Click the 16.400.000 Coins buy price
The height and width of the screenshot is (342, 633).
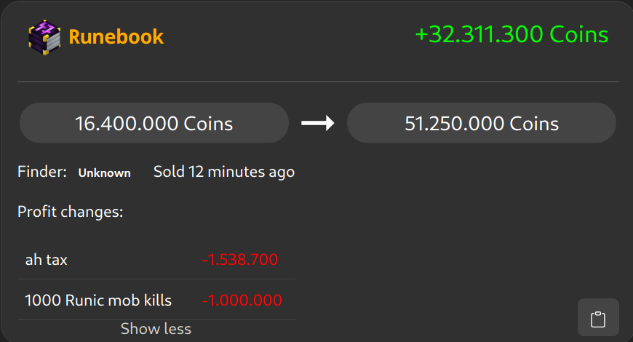(x=154, y=123)
